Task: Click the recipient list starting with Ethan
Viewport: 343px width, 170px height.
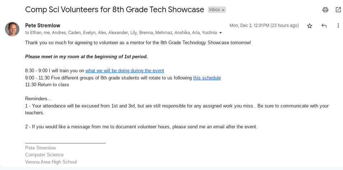Action: point(121,33)
